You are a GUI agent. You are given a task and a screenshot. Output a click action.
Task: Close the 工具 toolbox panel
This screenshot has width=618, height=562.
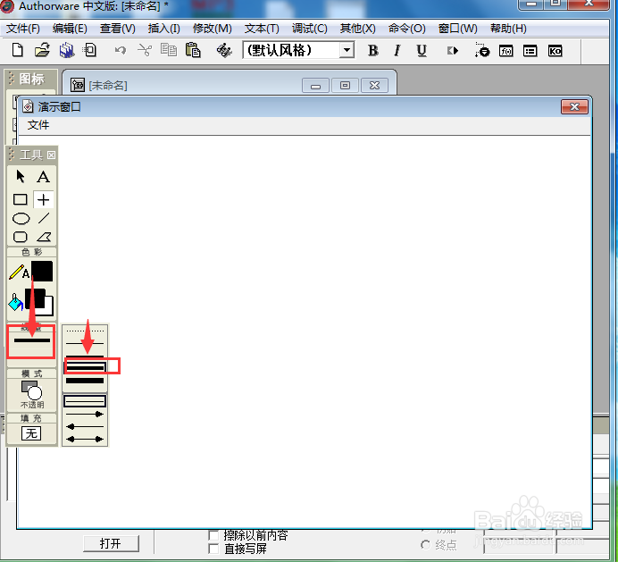pyautogui.click(x=51, y=155)
